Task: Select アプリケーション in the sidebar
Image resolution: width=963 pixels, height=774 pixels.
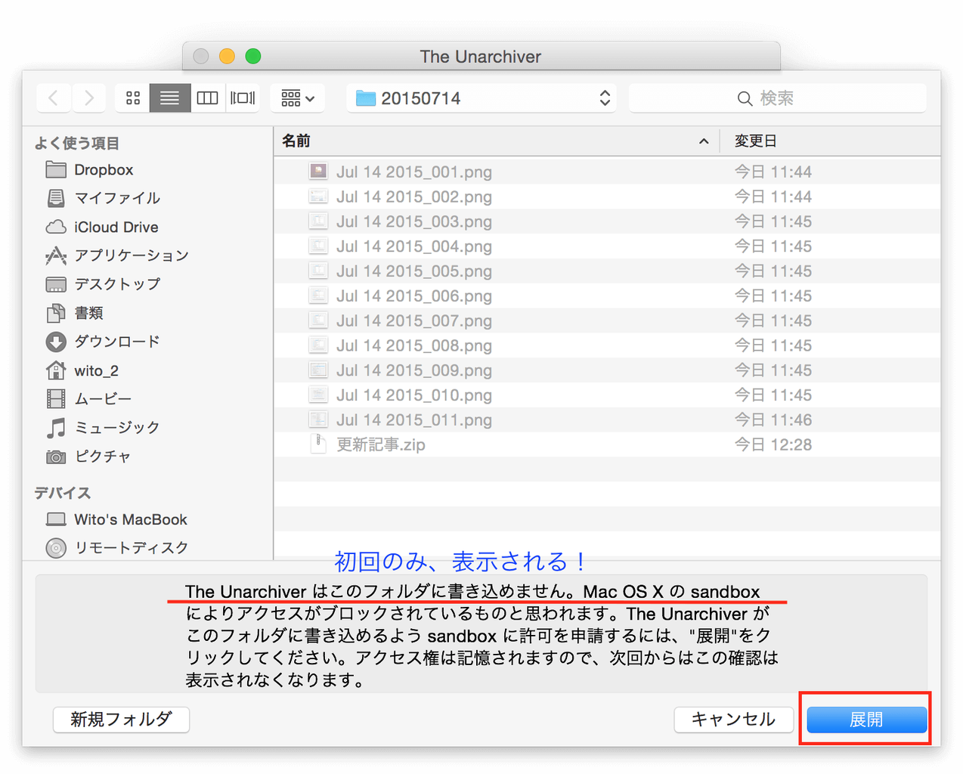Action: tap(132, 255)
